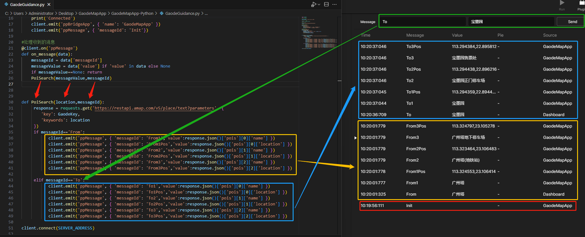585x237 pixels.
Task: Click the GaodeMapApp breadcrumb segment
Action: (93, 14)
